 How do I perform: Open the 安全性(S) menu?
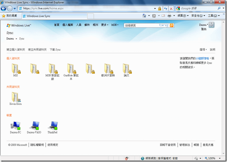[x=198, y=16]
